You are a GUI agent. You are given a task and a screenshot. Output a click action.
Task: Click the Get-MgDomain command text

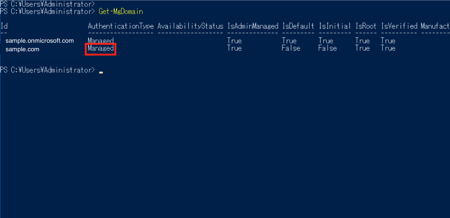click(x=121, y=12)
